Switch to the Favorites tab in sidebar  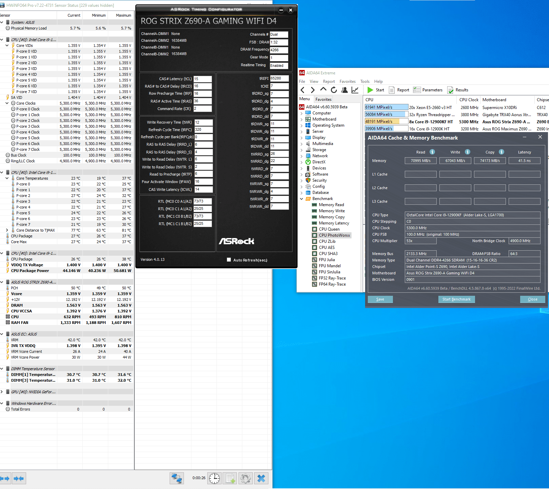pos(323,99)
